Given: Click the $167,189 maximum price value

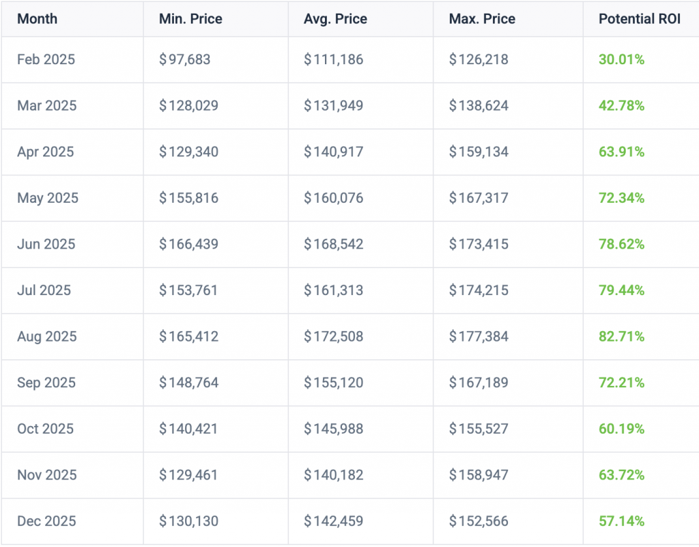Looking at the screenshot, I should (479, 382).
